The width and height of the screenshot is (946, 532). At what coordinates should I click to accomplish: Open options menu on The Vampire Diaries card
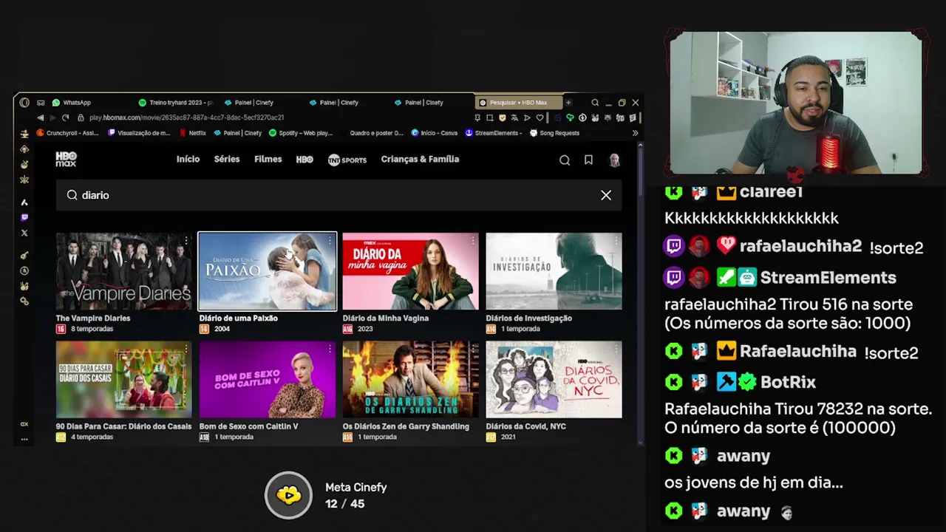tap(186, 241)
